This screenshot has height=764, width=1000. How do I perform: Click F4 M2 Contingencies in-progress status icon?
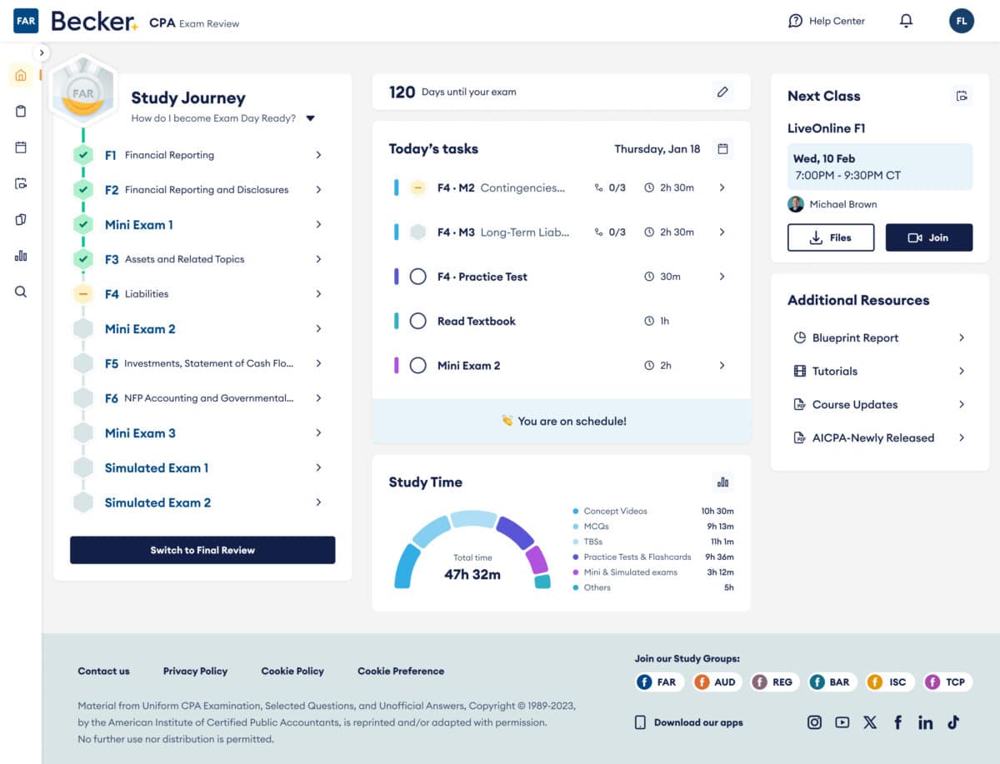click(418, 187)
